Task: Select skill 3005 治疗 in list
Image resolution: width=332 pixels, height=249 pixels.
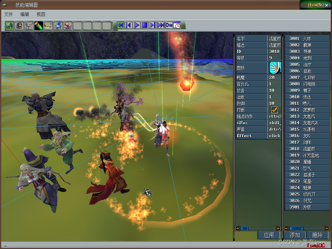Action: point(307,65)
